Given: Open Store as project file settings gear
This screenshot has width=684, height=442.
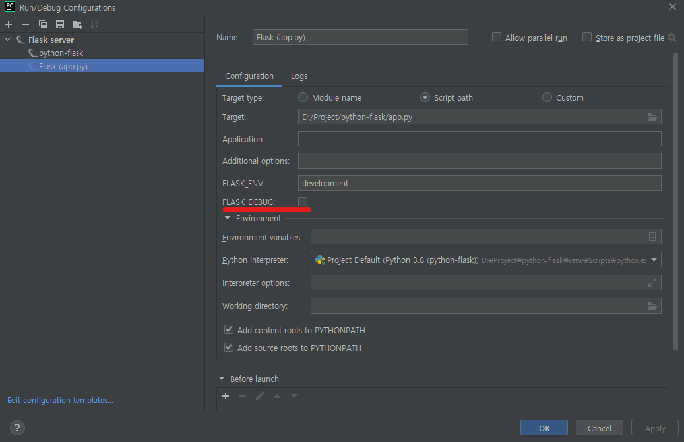Looking at the screenshot, I should click(671, 38).
